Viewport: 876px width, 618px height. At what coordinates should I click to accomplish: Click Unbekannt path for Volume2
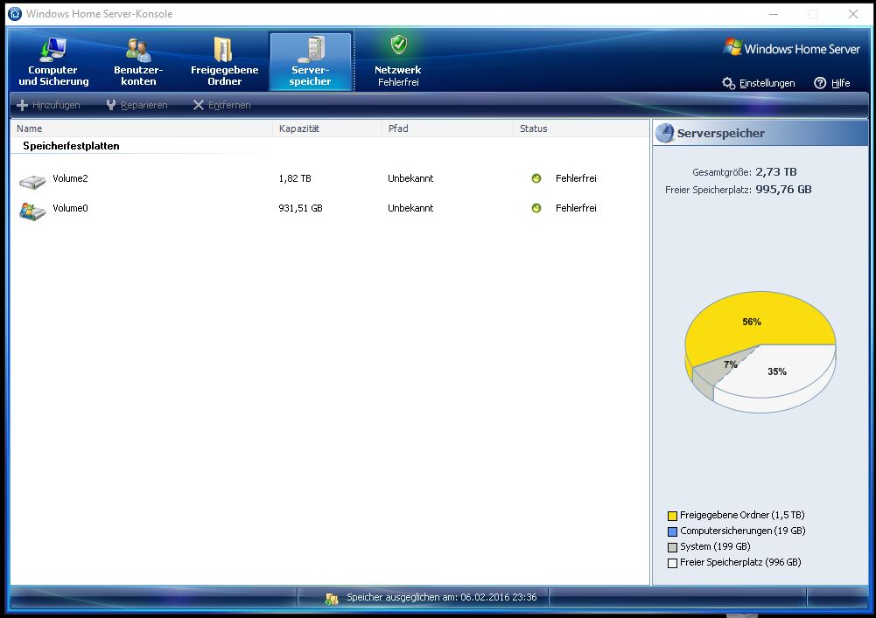click(x=410, y=178)
